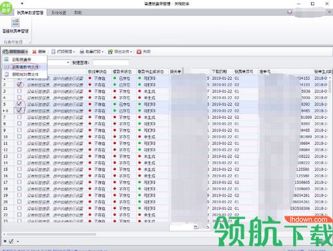The height and width of the screenshot is (251, 333).
Task: Choose 获取缴款书文件 from the dropdown menu
Action: [25, 67]
